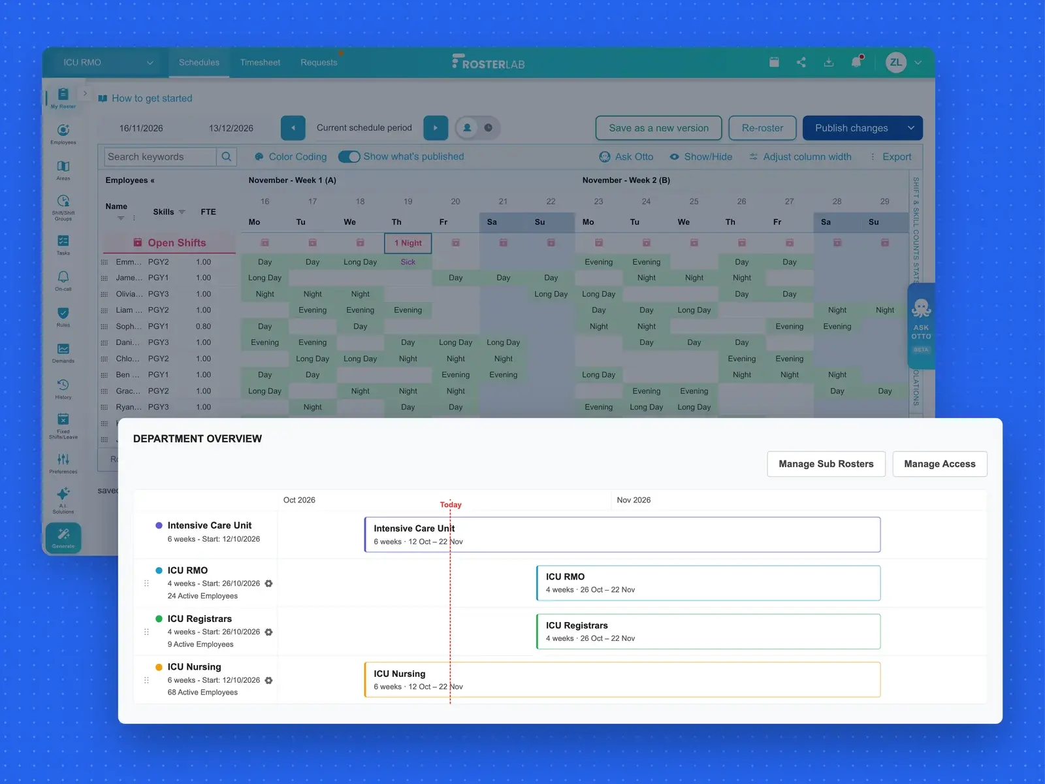1045x784 pixels.
Task: Open the notifications bell in top bar
Action: click(x=856, y=62)
